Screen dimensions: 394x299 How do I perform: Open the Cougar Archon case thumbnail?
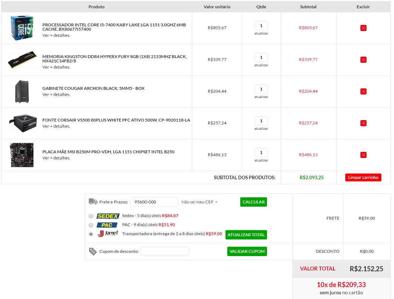pos(22,92)
